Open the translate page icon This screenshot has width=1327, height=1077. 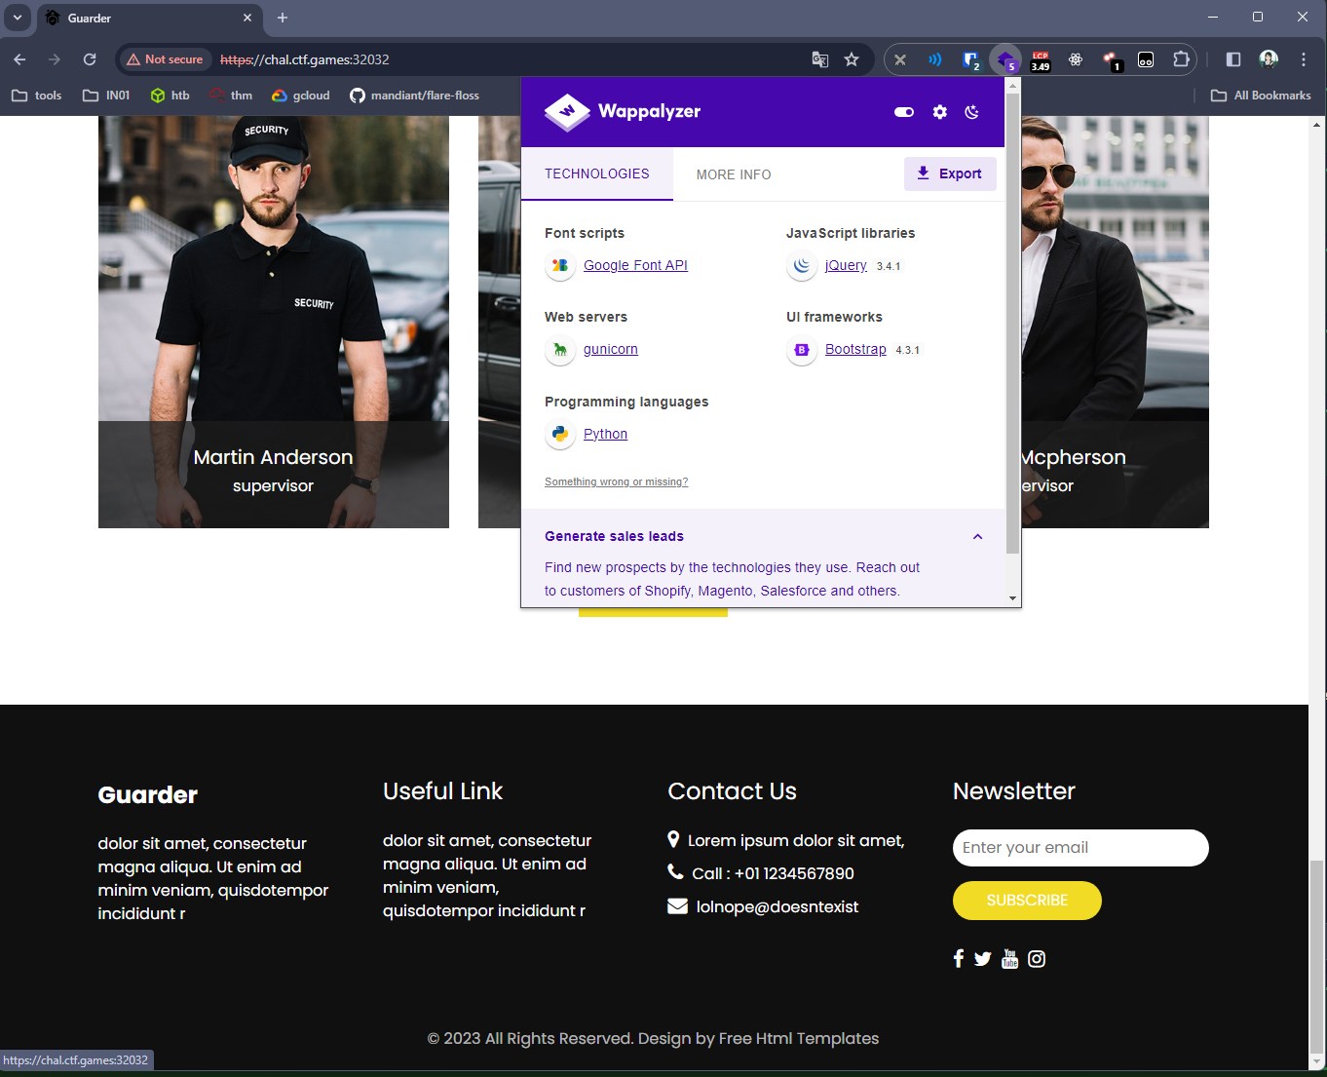pos(820,59)
